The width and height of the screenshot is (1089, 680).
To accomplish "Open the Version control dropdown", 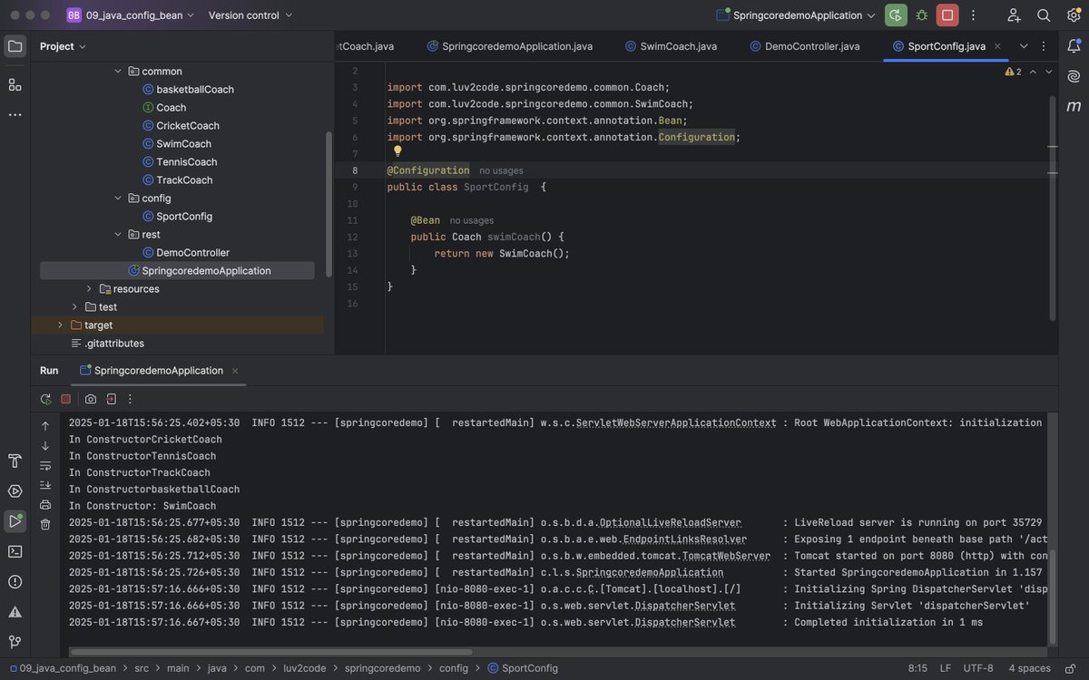I will [250, 15].
